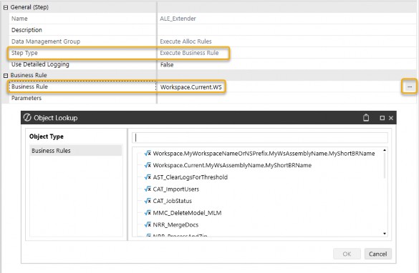Select CAT_JobStatus rule
The image size is (419, 273).
coord(173,201)
